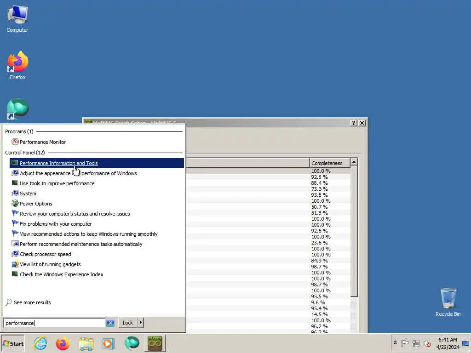Open Performance Information and Tools result
471x353 pixels.
point(97,163)
